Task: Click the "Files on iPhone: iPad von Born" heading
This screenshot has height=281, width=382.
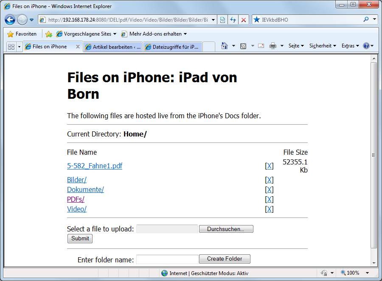Action: [152, 86]
